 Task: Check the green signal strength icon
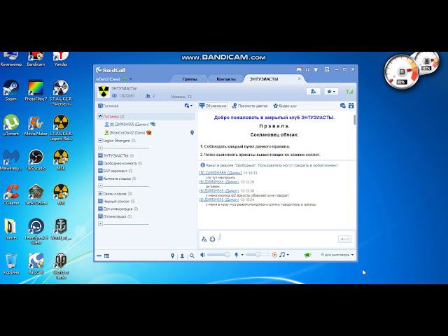point(349,92)
